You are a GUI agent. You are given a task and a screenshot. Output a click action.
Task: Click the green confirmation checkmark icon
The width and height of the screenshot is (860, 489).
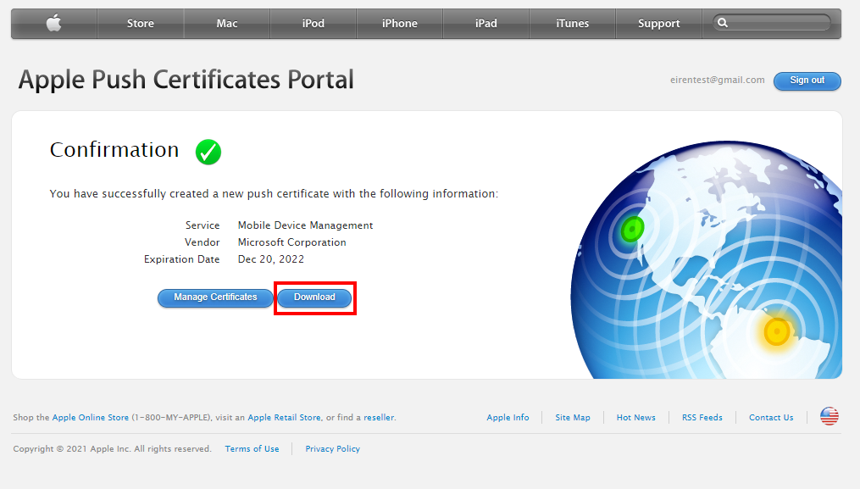(x=208, y=152)
